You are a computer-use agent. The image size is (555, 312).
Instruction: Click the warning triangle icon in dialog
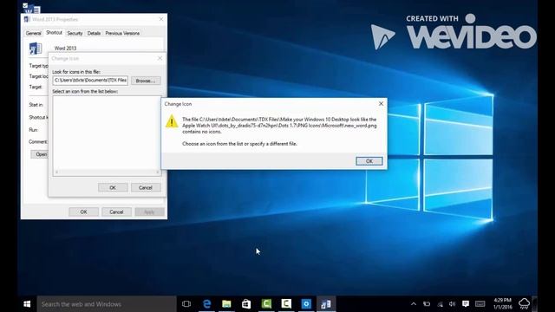[x=172, y=121]
